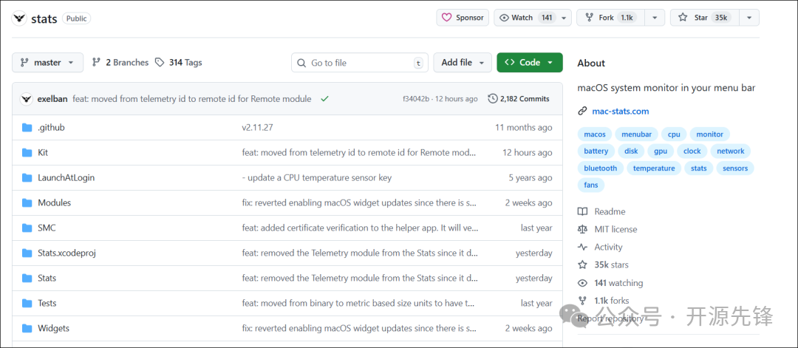Screen dimensions: 798x348
Task: Open the Watch notifications dropdown arrow
Action: [565, 18]
